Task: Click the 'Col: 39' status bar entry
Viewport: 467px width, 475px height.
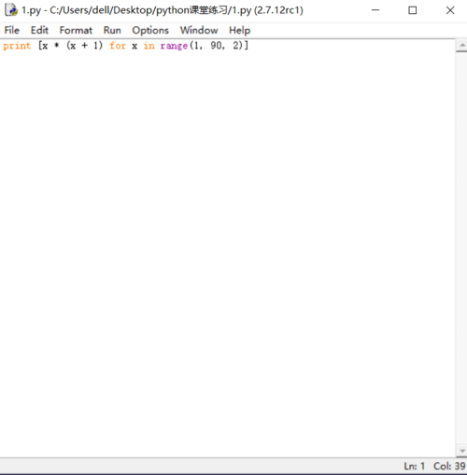Action: coord(449,466)
